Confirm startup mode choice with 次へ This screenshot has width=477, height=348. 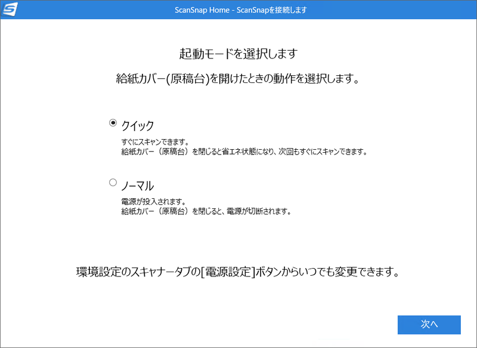point(429,325)
